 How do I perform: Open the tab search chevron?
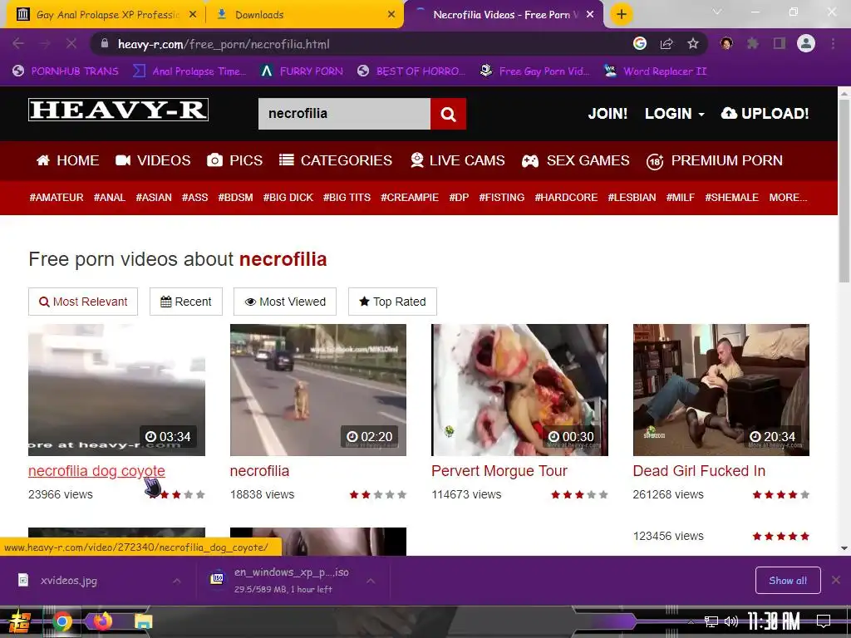click(x=717, y=12)
